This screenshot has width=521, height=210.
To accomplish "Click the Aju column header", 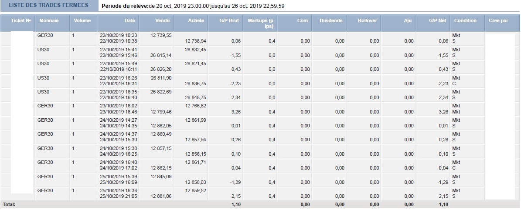I will (398, 23).
